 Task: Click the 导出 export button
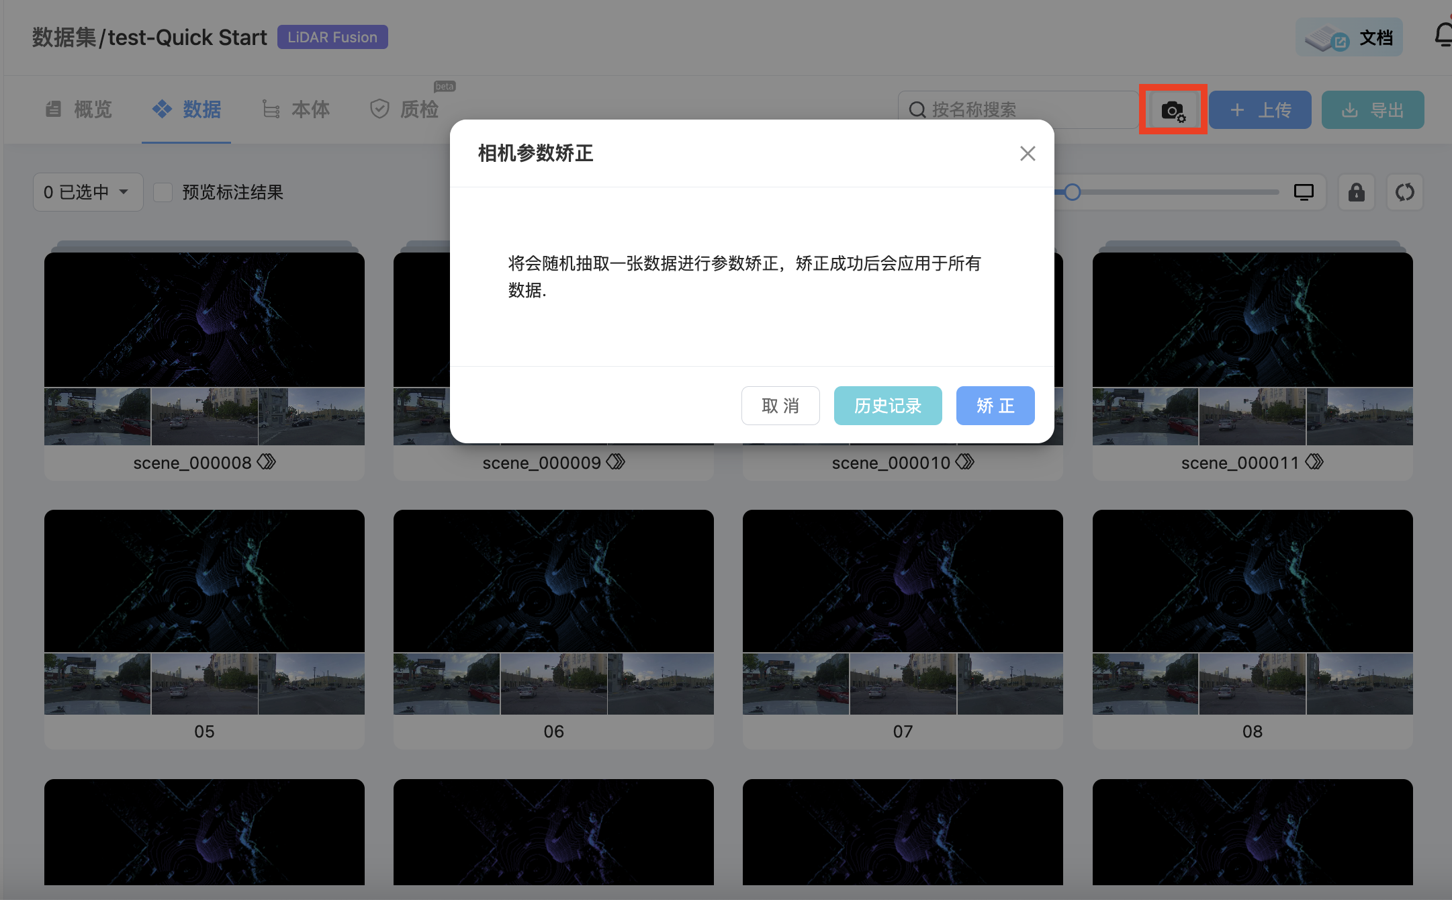tap(1373, 109)
